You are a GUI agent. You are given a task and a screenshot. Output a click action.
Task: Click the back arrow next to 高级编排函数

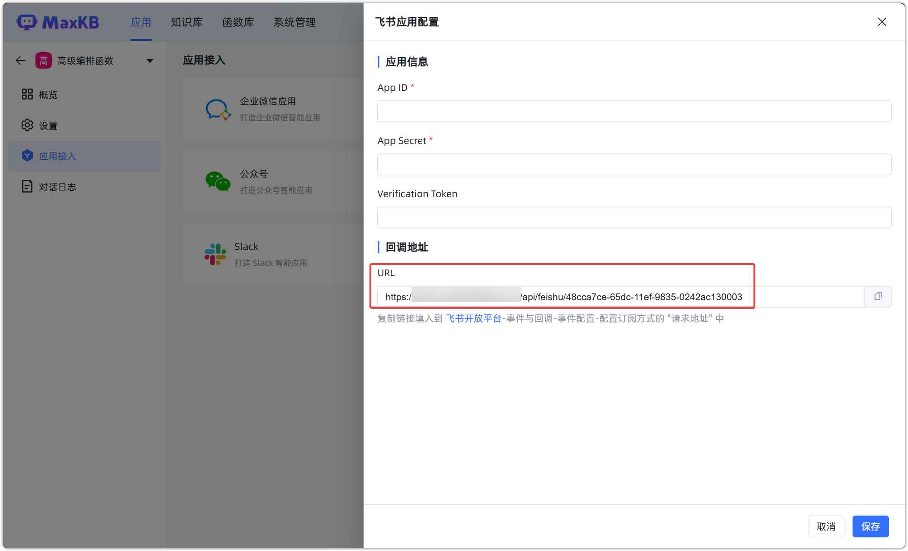point(20,60)
